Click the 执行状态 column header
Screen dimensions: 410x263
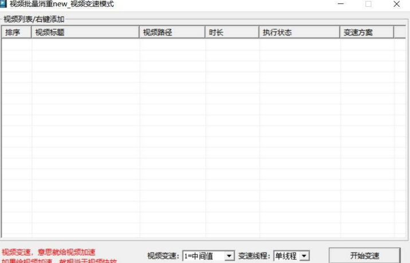point(299,32)
